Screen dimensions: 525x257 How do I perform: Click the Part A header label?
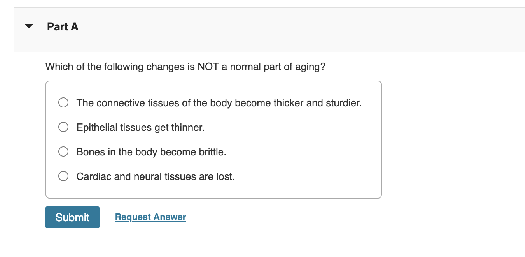tap(62, 26)
